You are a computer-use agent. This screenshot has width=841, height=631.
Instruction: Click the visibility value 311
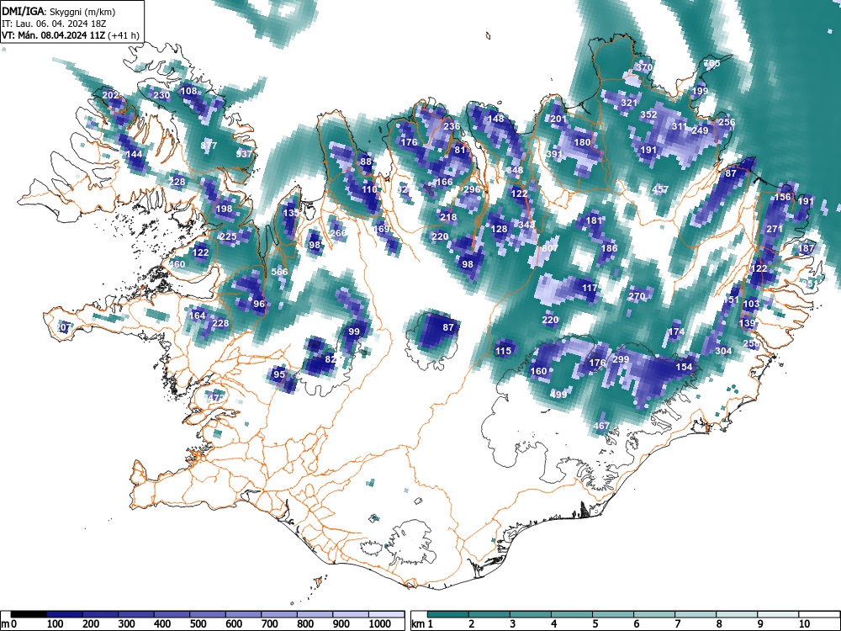pos(680,126)
